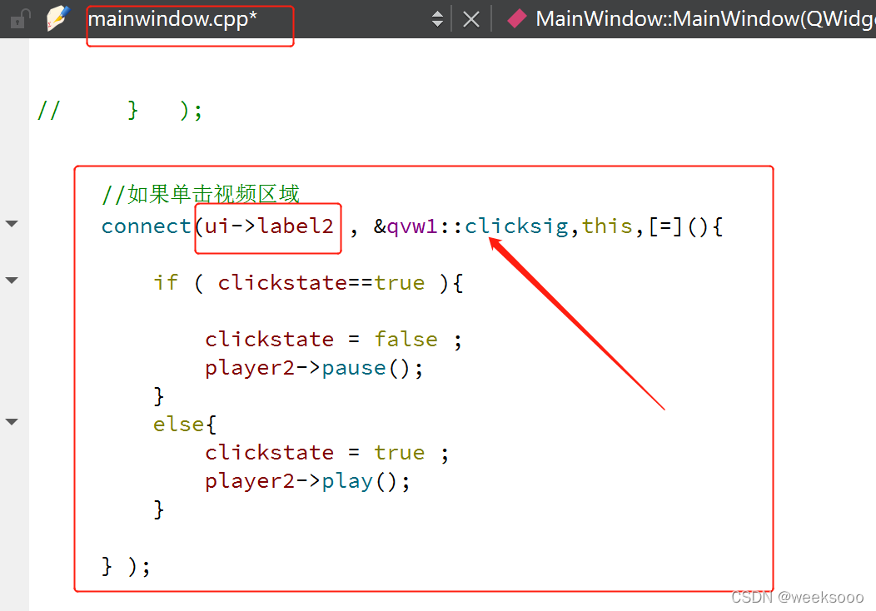Collapse the connect lambda code fold

[x=12, y=224]
